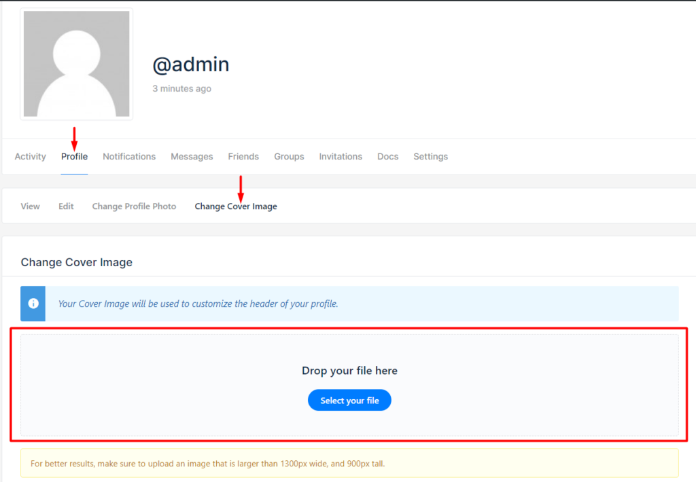696x482 pixels.
Task: Click the 'Change Cover Image' section heading
Action: pos(76,262)
